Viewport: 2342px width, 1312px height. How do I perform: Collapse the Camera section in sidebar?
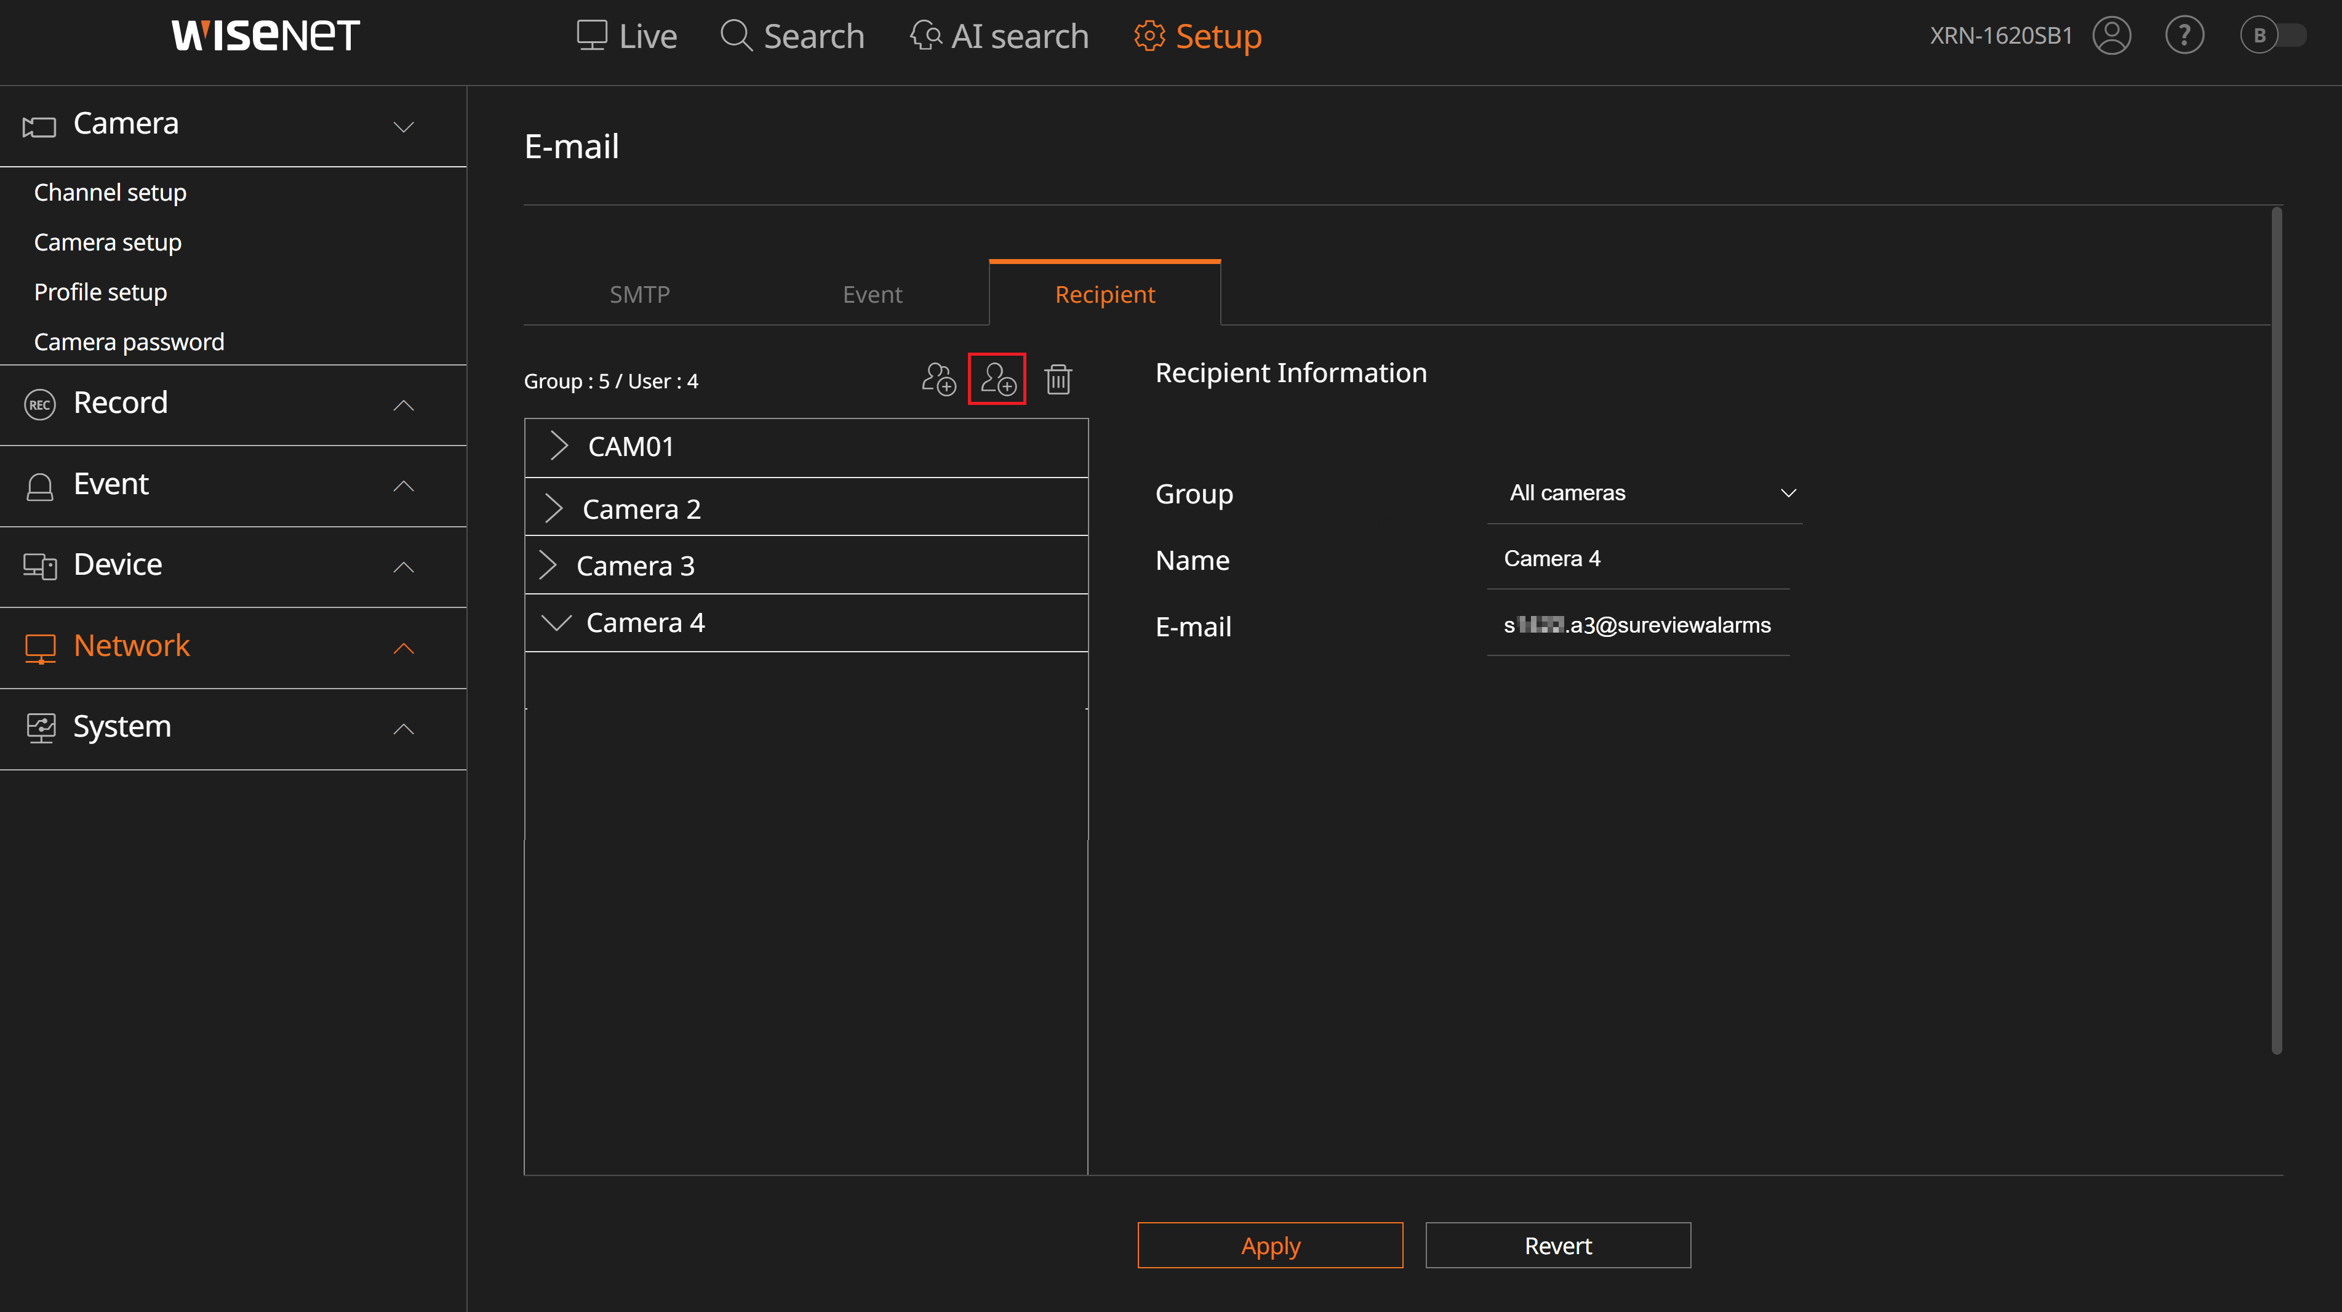404,126
